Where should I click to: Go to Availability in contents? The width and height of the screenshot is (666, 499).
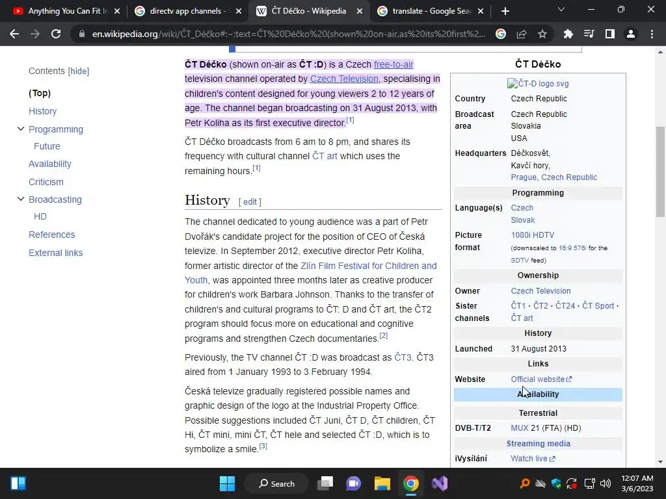coord(49,164)
